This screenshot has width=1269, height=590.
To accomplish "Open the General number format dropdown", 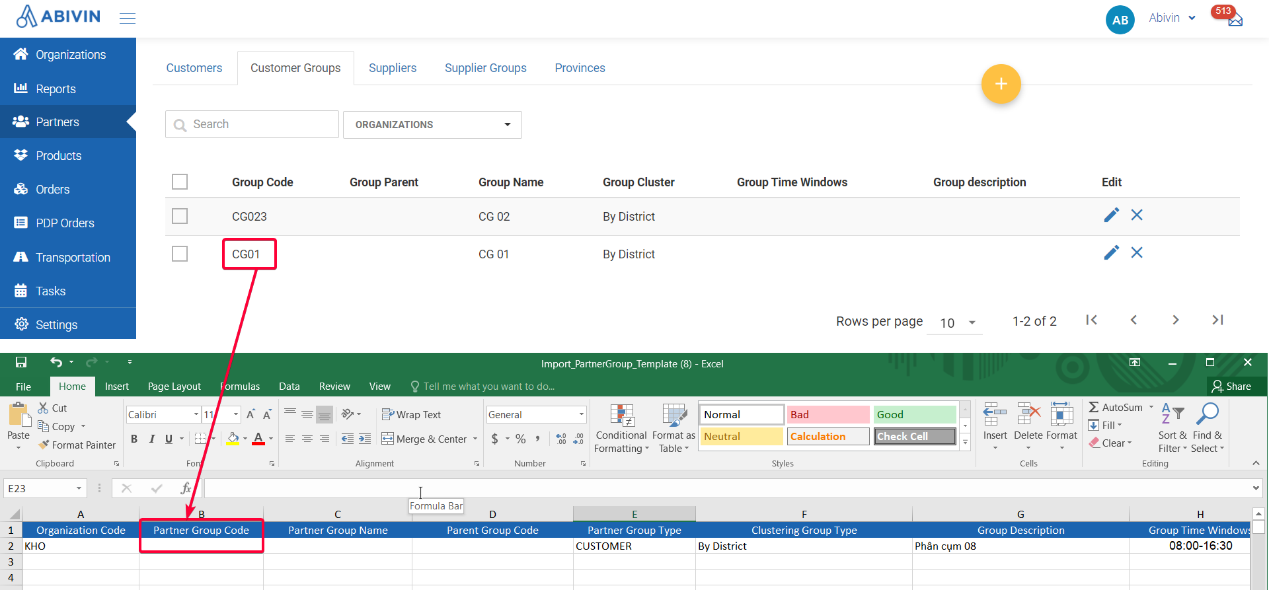I will 581,414.
